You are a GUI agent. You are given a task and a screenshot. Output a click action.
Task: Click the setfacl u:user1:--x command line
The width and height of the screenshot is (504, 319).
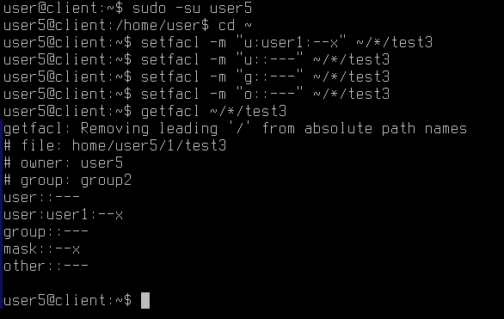click(x=286, y=42)
